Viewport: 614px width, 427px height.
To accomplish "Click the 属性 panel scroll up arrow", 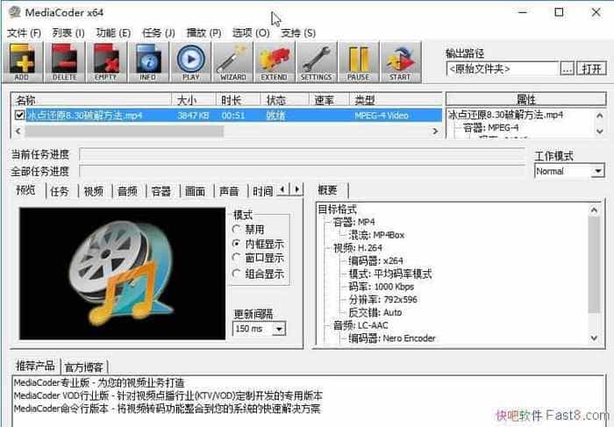I will tap(599, 116).
